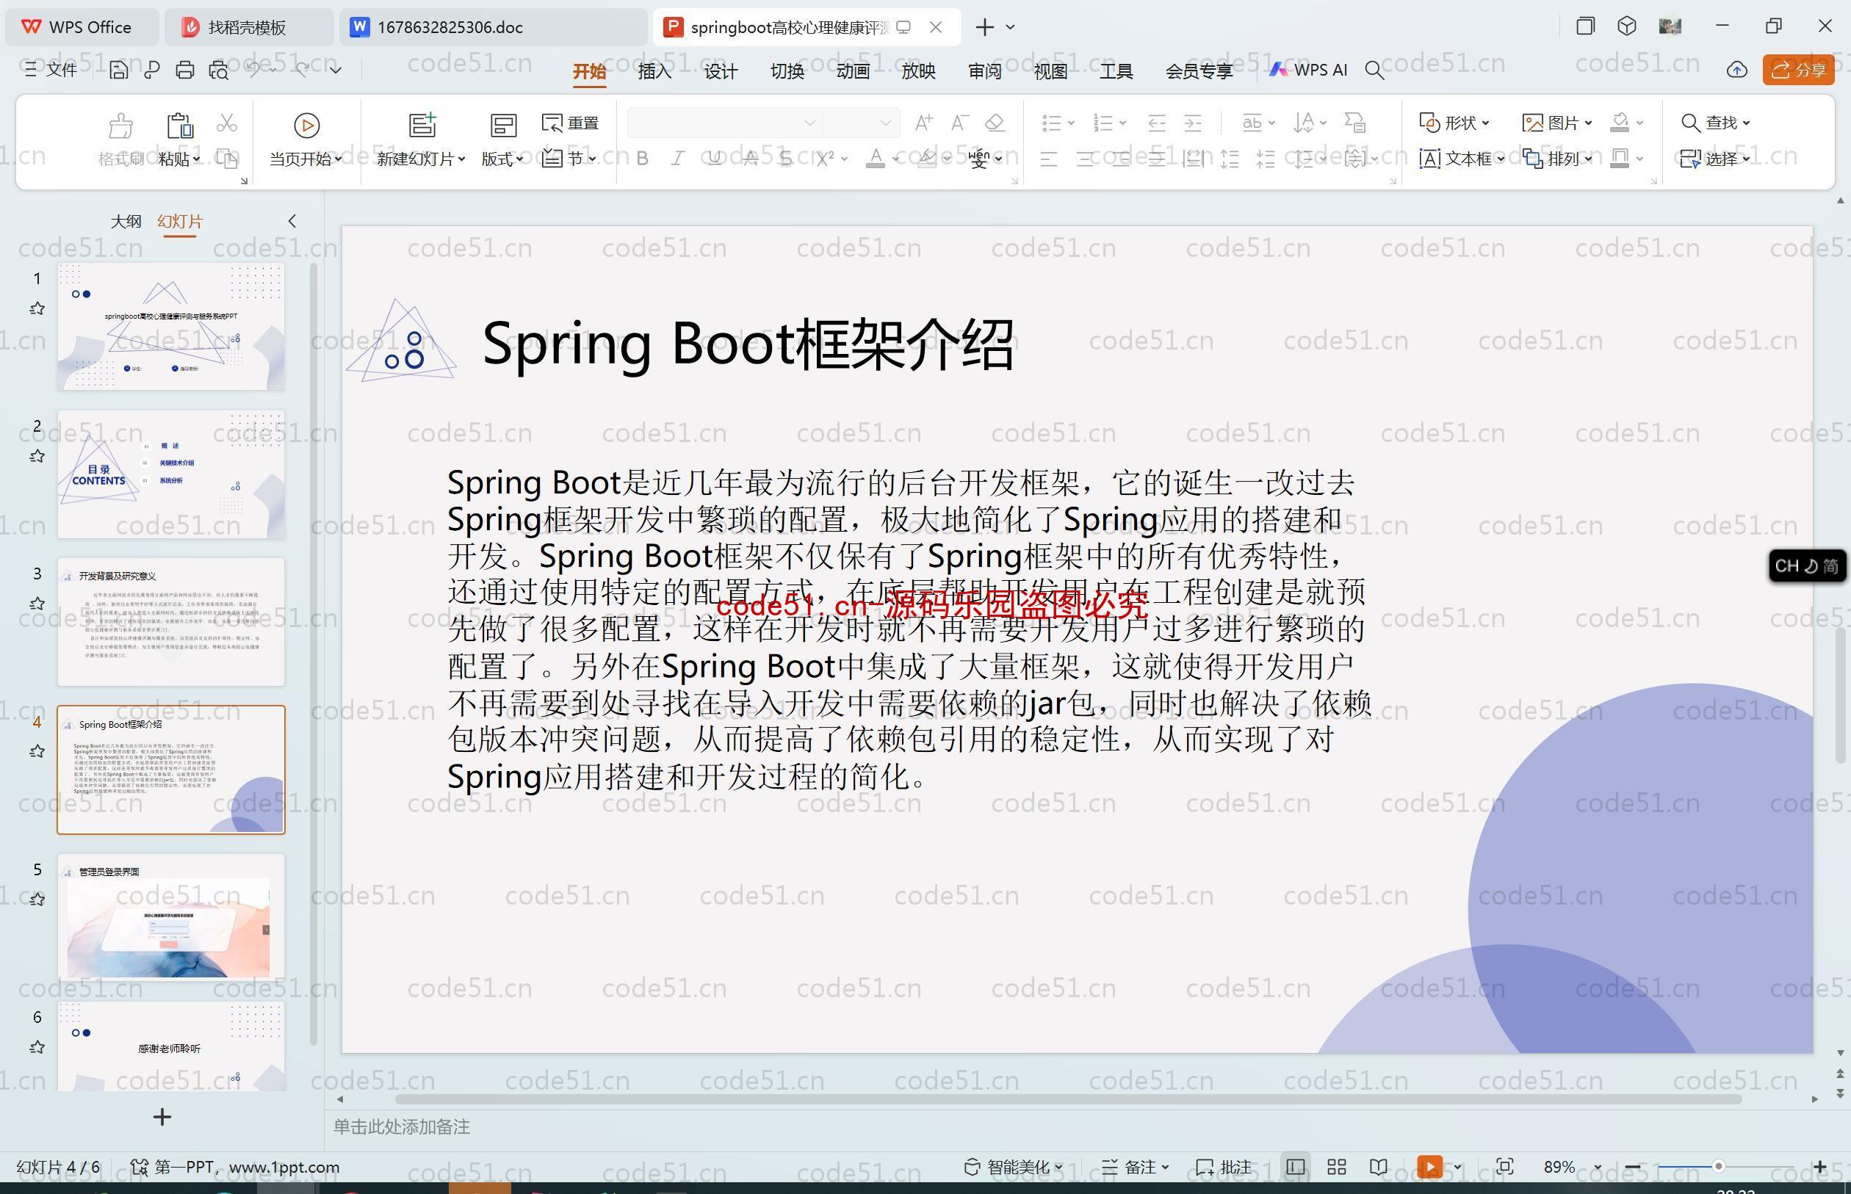Click fit slide to window icon
The height and width of the screenshot is (1194, 1851).
(1504, 1167)
